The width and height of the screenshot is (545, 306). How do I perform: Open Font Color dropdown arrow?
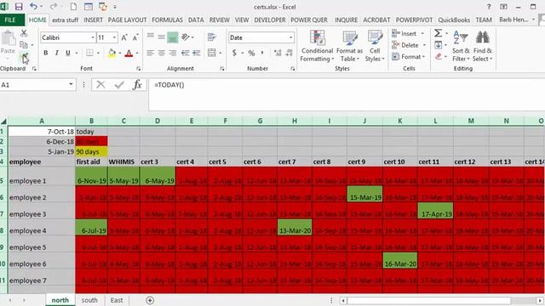tap(137, 53)
